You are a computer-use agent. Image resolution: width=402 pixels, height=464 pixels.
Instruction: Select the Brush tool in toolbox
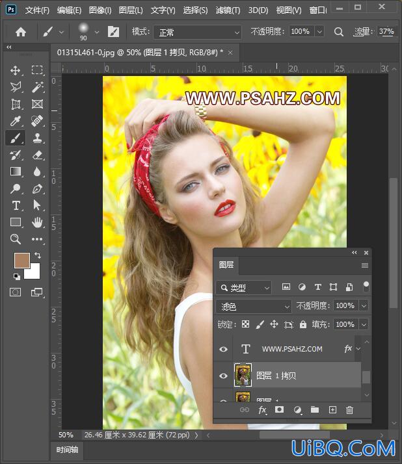[16, 138]
